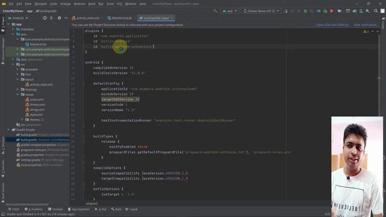Viewport: 386px width, 217px height.
Task: Expand the manifests folder
Action: tap(13, 30)
